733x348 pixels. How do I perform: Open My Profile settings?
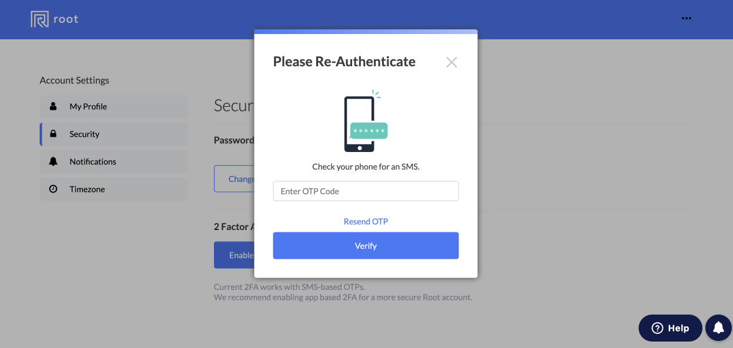114,107
